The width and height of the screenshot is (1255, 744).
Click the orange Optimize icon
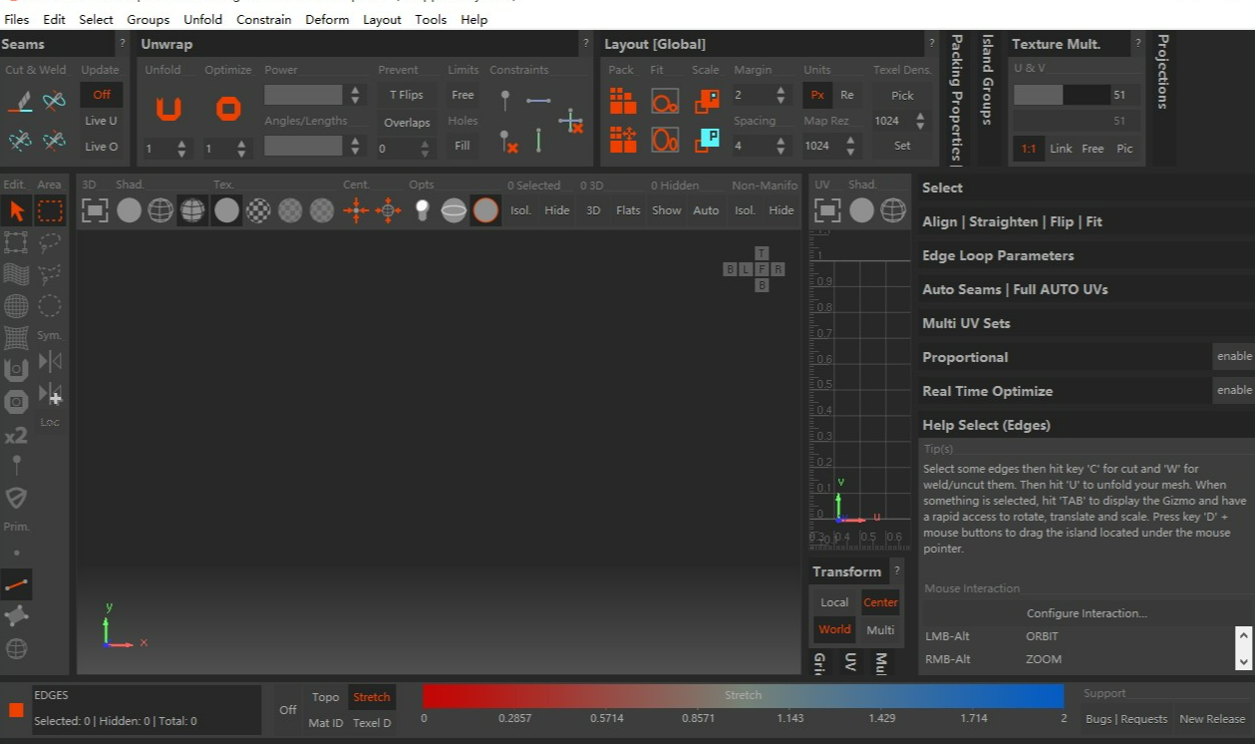[x=228, y=108]
